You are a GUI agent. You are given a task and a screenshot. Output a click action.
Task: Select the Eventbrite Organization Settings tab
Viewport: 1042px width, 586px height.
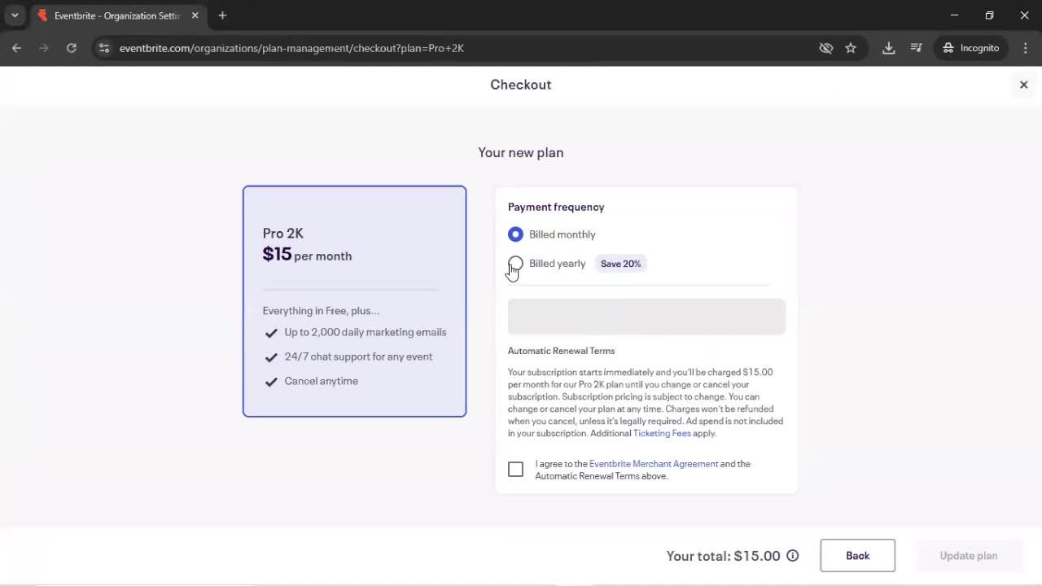(118, 15)
